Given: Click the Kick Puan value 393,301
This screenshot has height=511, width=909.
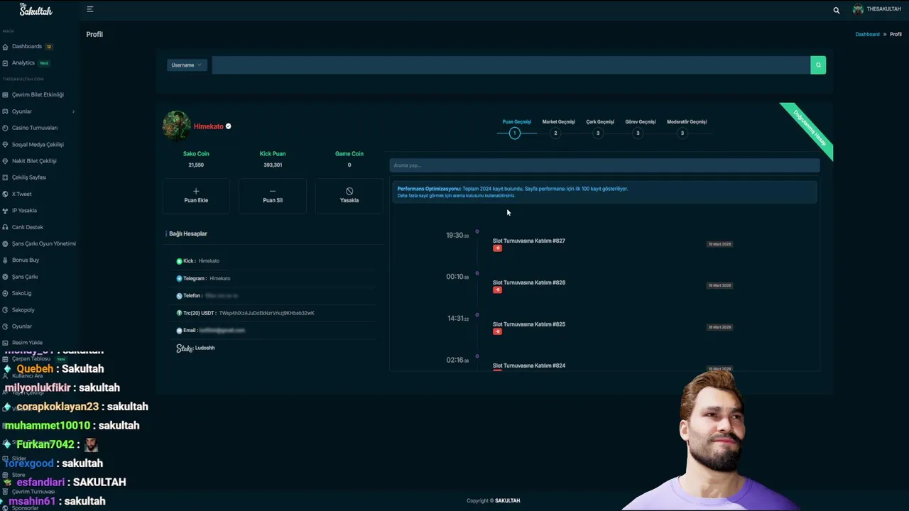Looking at the screenshot, I should pos(273,165).
